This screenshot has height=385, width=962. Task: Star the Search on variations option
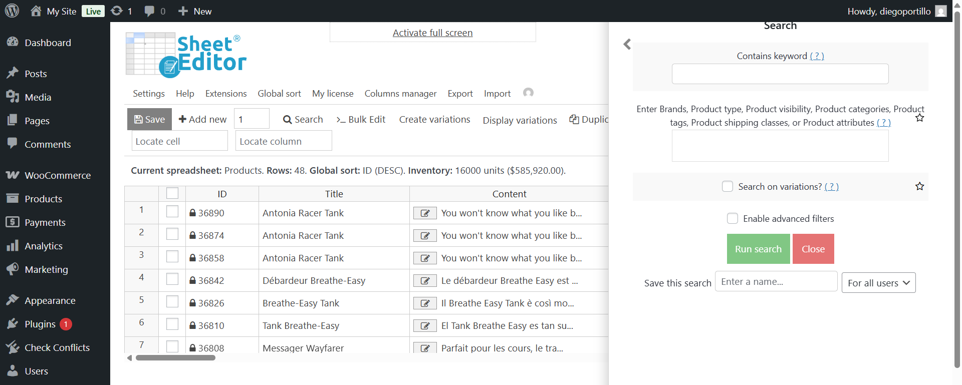[919, 186]
